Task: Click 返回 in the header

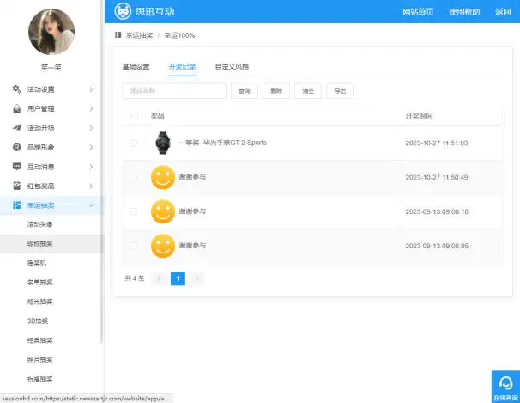Action: pyautogui.click(x=503, y=12)
